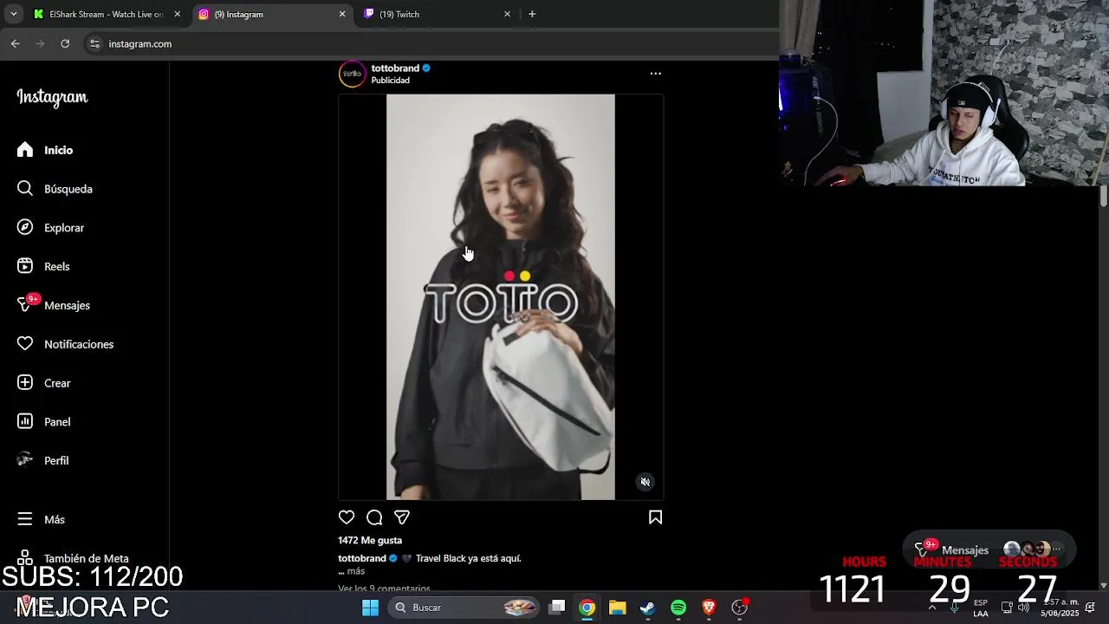Like the tottobrand post with heart icon

(347, 517)
